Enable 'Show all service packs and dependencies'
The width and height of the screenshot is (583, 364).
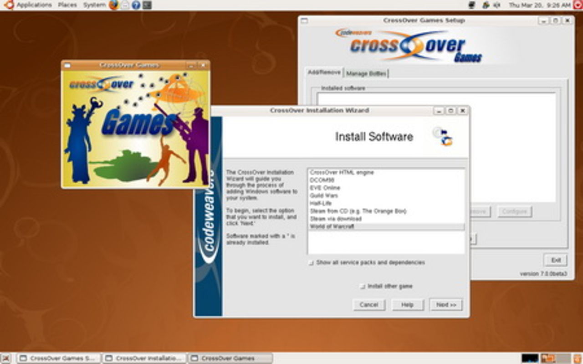point(312,263)
